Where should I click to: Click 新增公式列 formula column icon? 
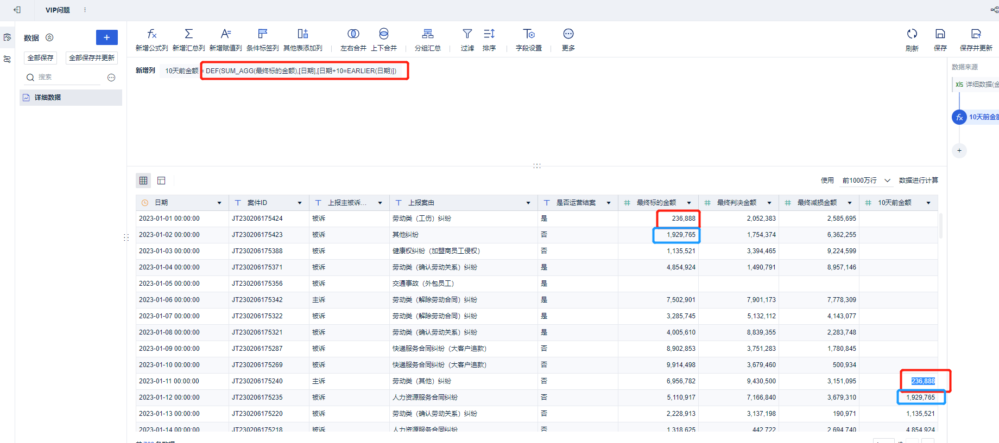coord(151,34)
